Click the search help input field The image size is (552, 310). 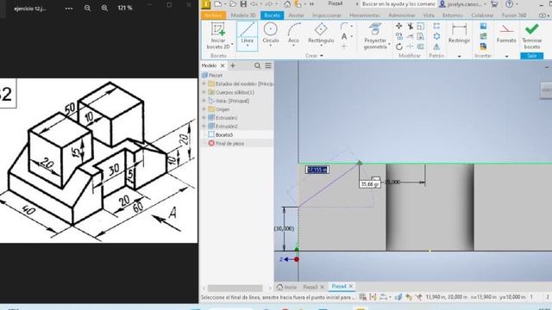tap(398, 4)
